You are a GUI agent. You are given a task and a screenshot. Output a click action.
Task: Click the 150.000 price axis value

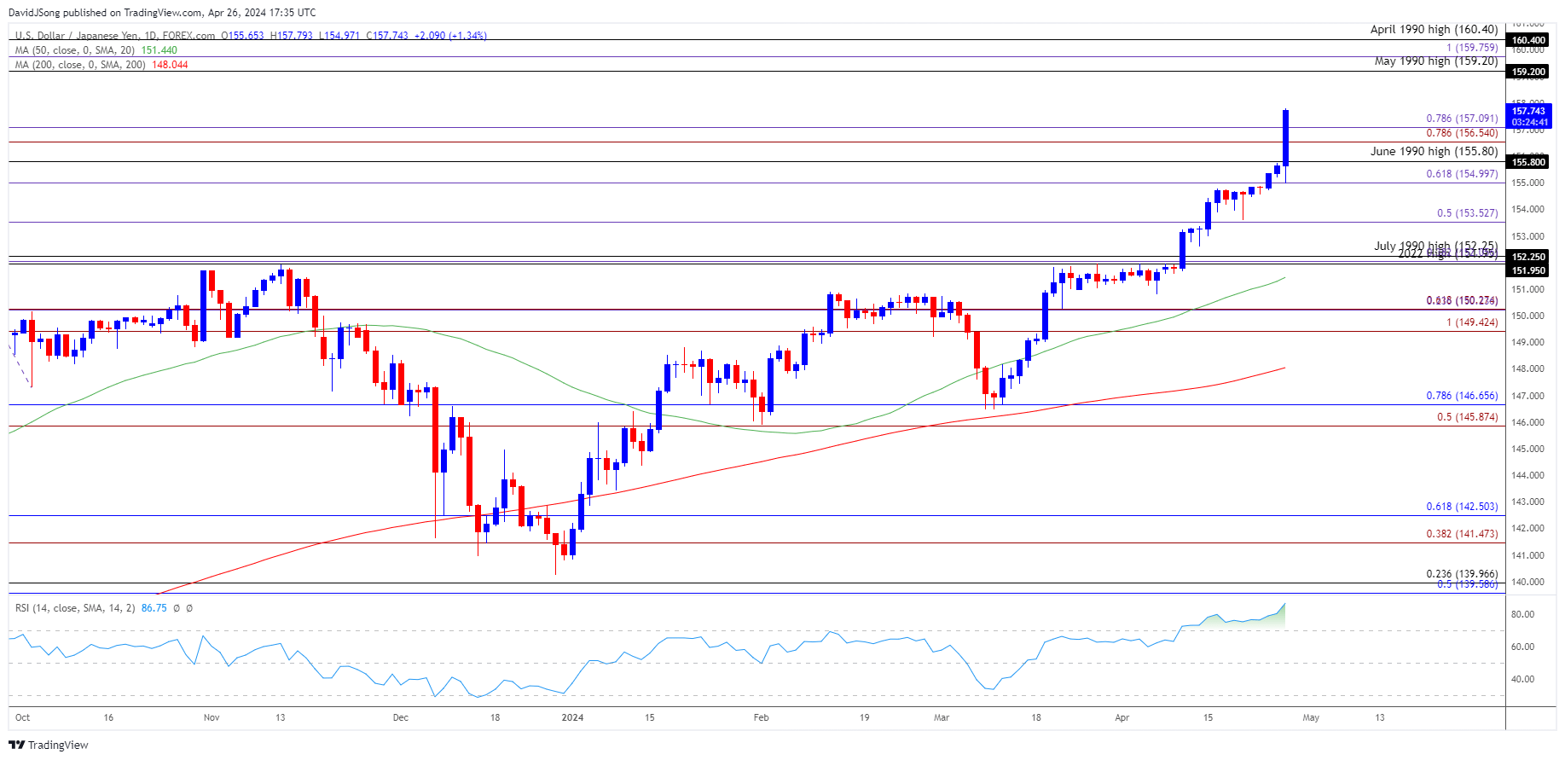(1528, 316)
